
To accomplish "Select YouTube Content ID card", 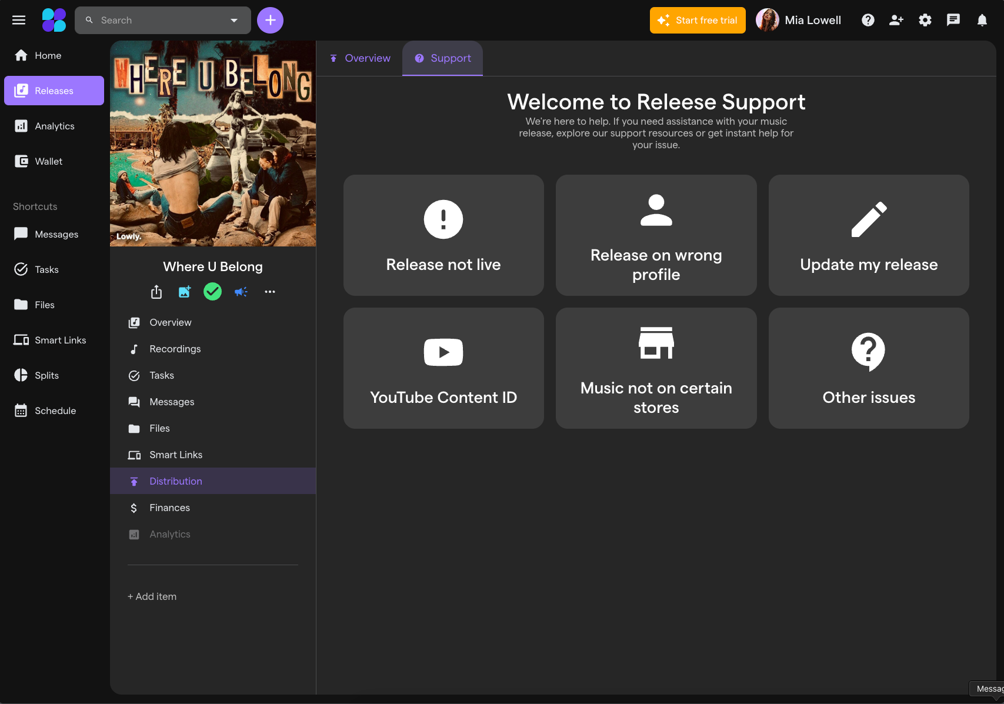I will (x=443, y=368).
